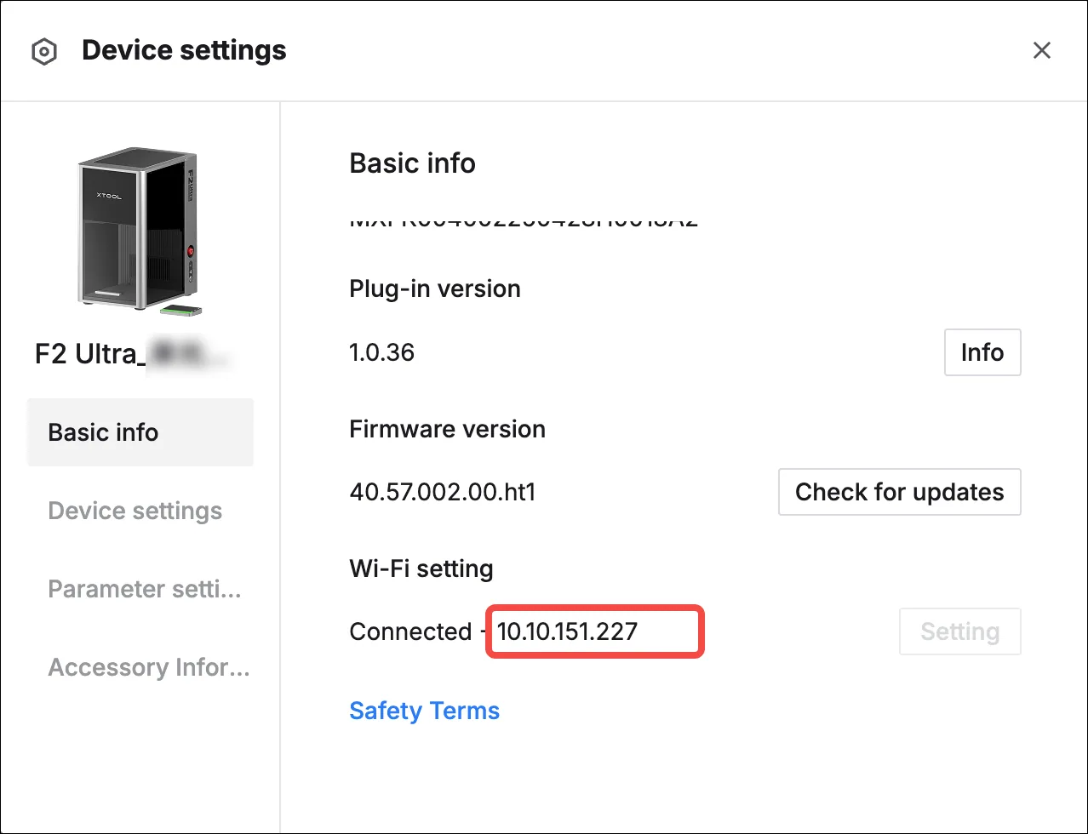This screenshot has width=1088, height=834.
Task: Open the Basic info tab
Action: pyautogui.click(x=140, y=432)
